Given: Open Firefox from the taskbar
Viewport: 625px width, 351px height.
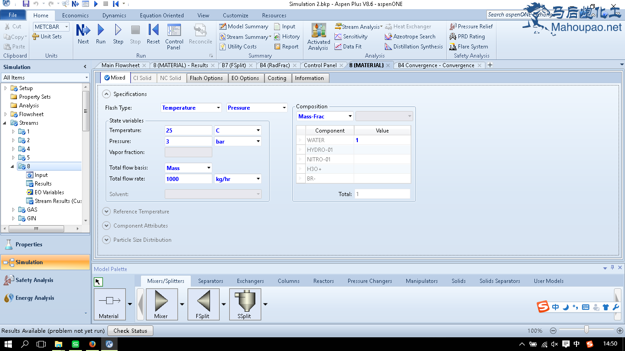Looking at the screenshot, I should click(x=92, y=344).
